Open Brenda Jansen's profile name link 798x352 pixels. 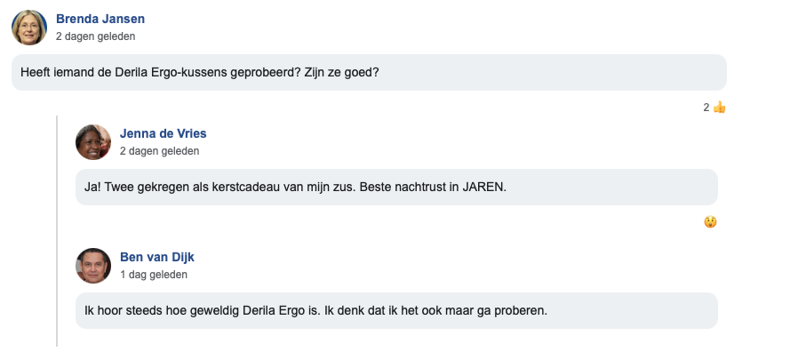[x=100, y=19]
